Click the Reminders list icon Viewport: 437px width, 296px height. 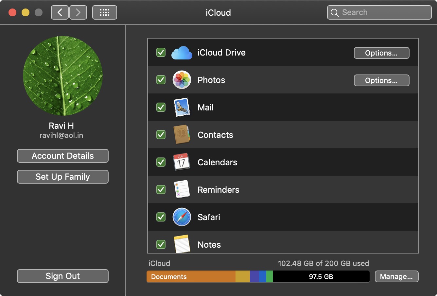(x=182, y=189)
